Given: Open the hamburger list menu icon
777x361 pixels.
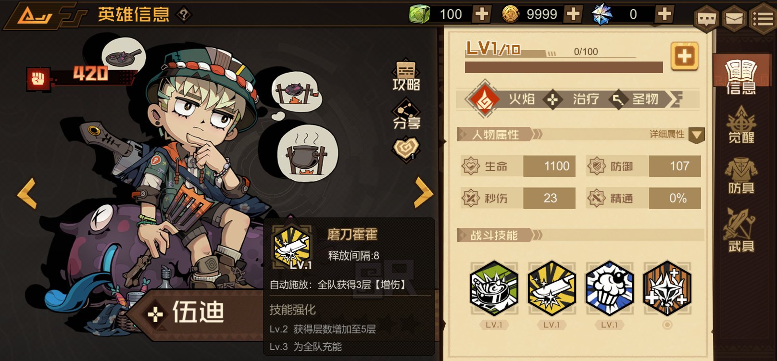Looking at the screenshot, I should click(x=763, y=18).
